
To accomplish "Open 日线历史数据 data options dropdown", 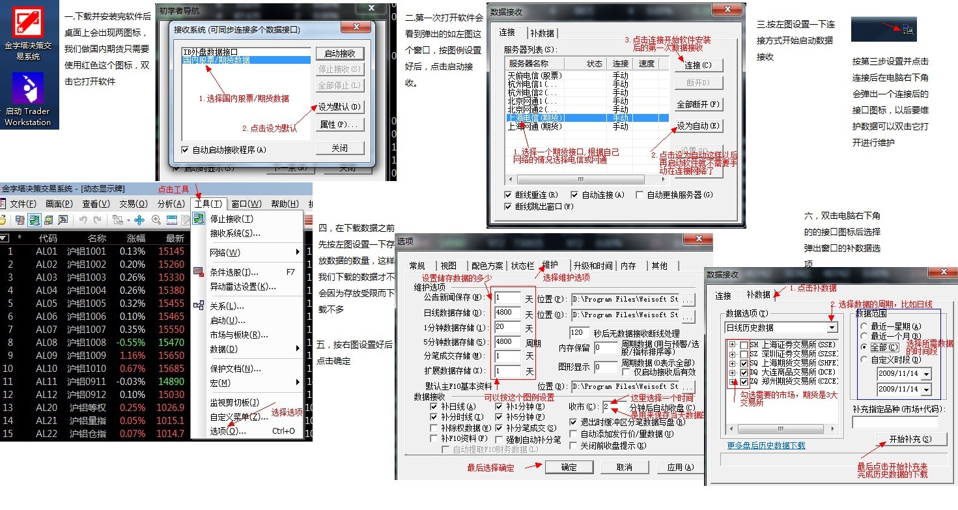I will tap(832, 328).
